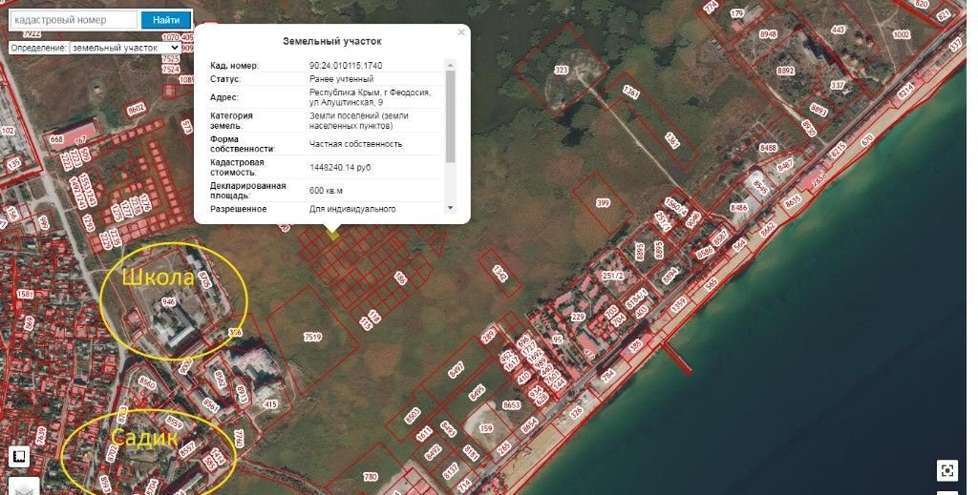Focus the кадастровый номер search field
The height and width of the screenshot is (495, 978).
point(73,19)
